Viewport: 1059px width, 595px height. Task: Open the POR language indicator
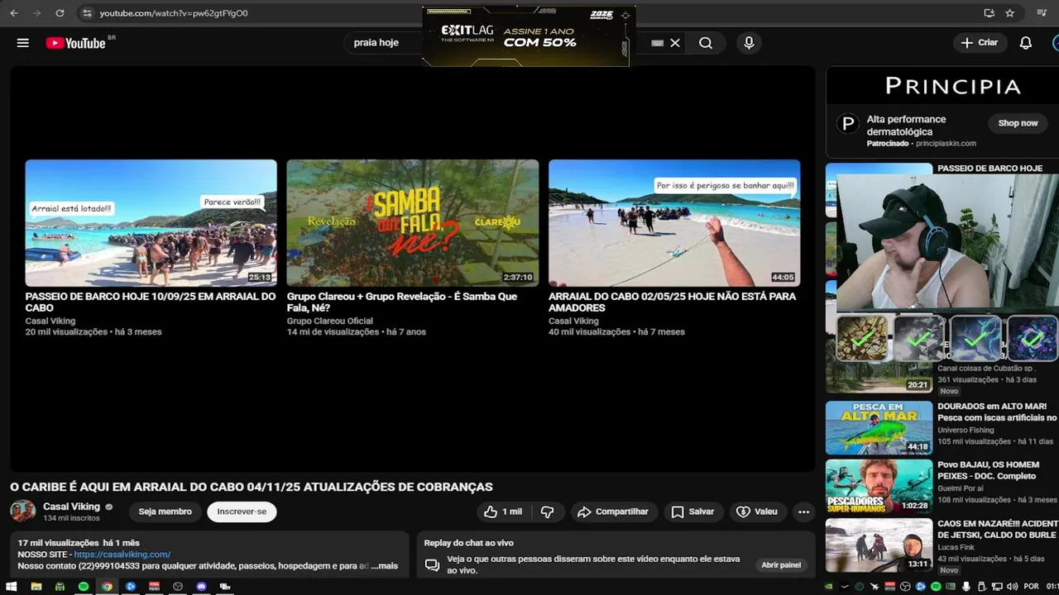[1032, 587]
